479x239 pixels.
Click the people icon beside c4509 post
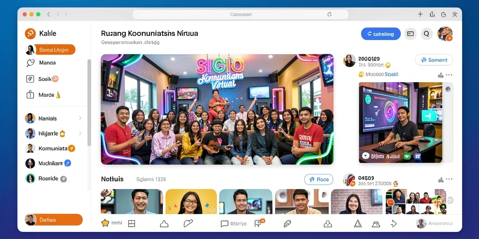441,180
